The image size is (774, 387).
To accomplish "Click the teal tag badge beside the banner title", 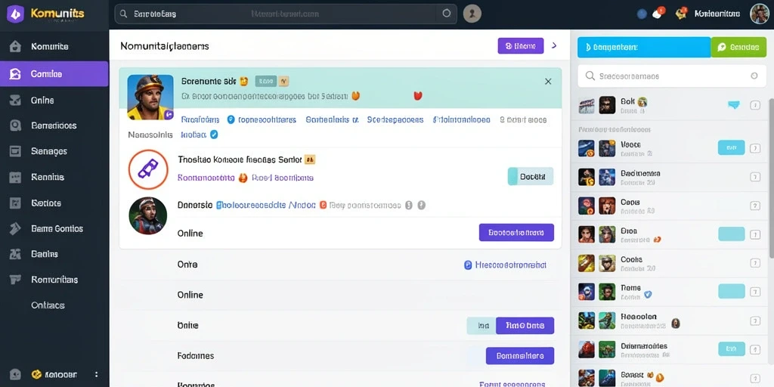I will 265,81.
